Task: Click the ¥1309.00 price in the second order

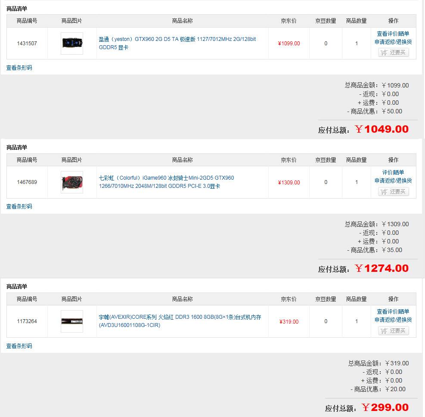Action: coord(289,183)
